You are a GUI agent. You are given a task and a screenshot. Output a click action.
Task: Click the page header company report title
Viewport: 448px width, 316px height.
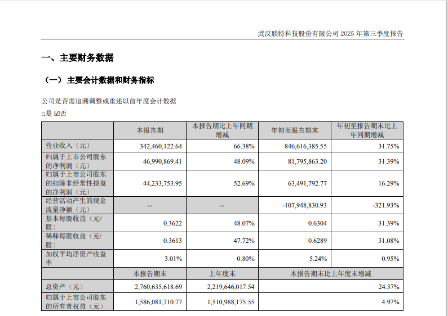[x=330, y=34]
